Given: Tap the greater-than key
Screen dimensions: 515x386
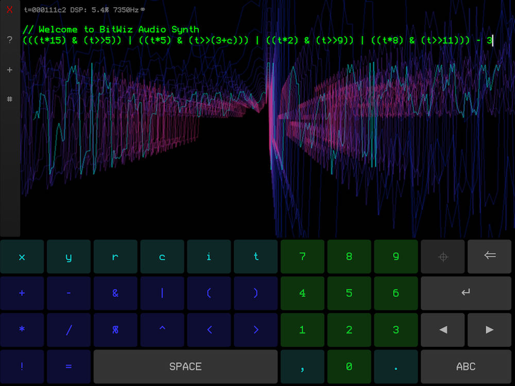Looking at the screenshot, I should pos(255,330).
